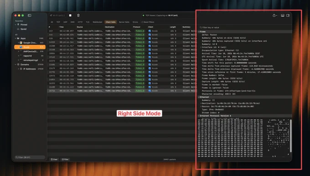Click the Domains globe icon in sidebar

tap(18, 64)
